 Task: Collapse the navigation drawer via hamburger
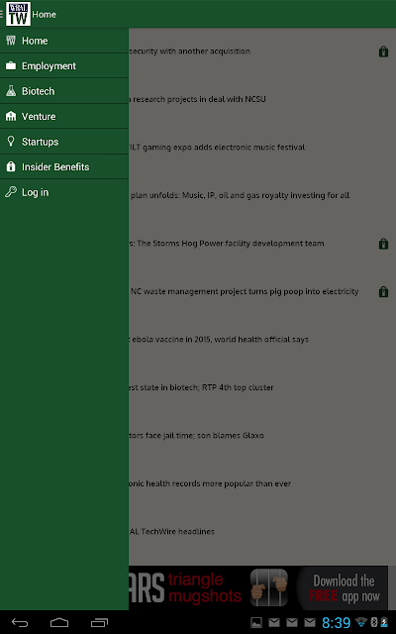[2, 14]
